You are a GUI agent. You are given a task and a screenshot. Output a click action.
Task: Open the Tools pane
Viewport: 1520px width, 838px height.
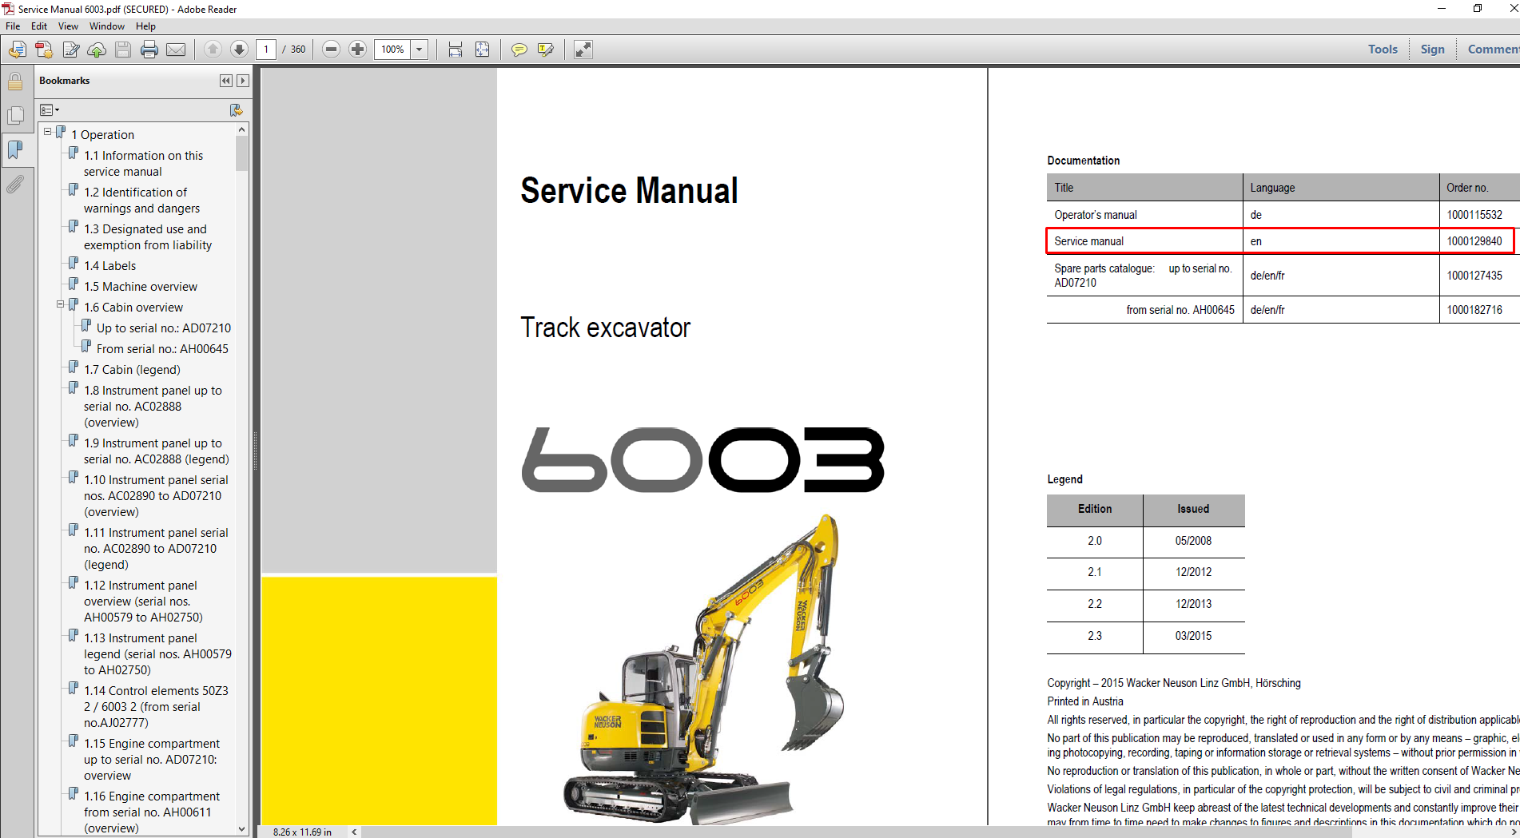pyautogui.click(x=1383, y=50)
